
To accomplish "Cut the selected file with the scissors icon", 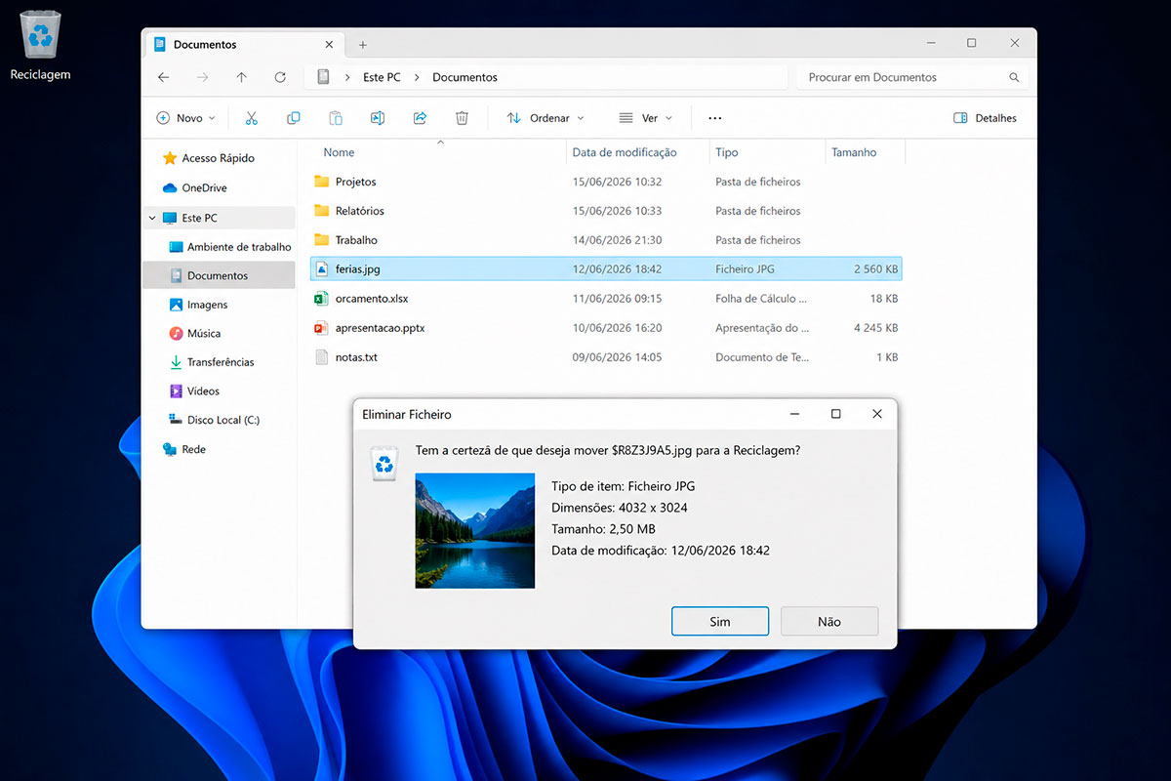I will point(251,118).
